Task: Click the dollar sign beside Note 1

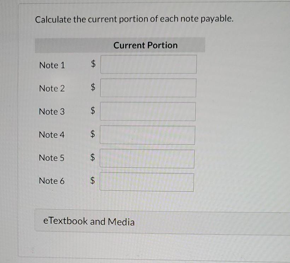Action: [x=92, y=64]
